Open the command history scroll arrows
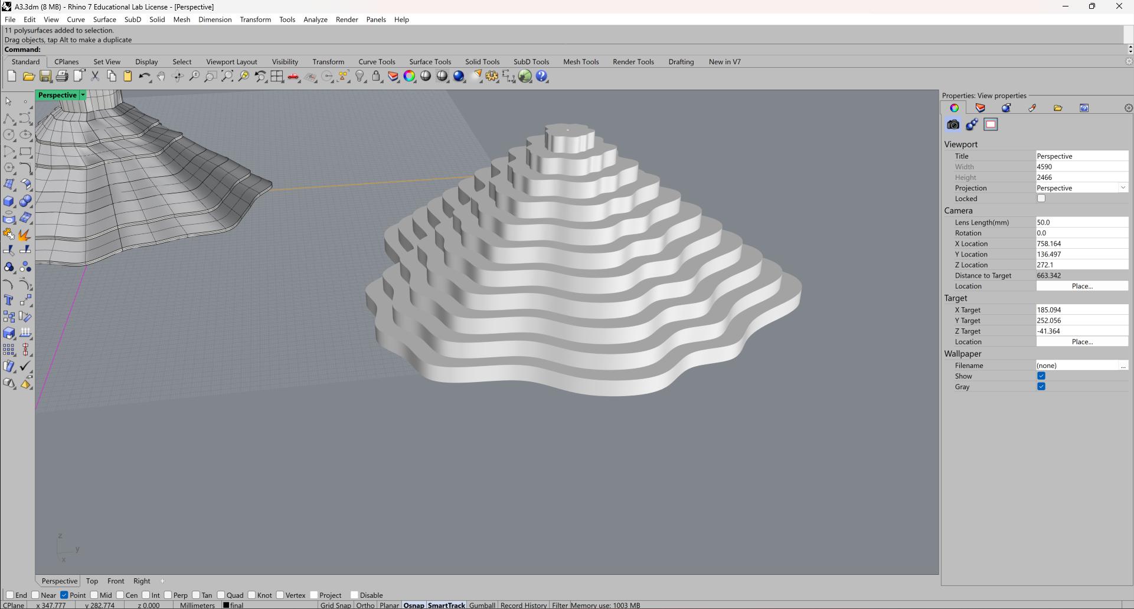This screenshot has width=1134, height=609. [x=1130, y=50]
